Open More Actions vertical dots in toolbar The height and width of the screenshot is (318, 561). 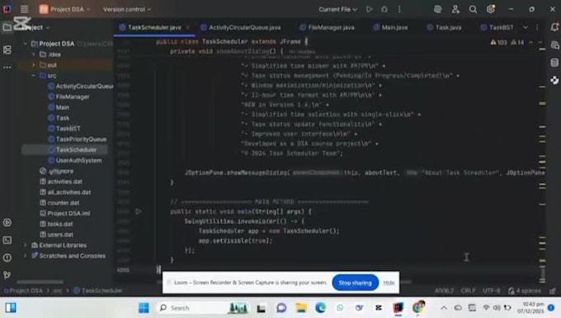point(399,9)
